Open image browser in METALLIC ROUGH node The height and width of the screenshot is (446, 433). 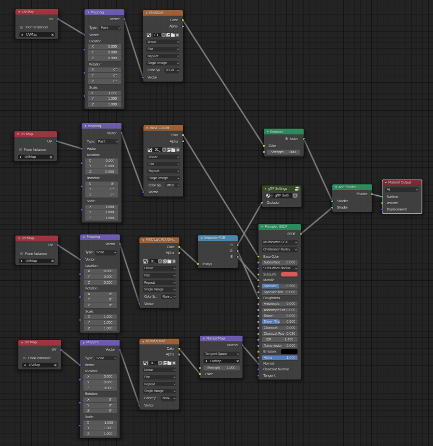(x=146, y=262)
